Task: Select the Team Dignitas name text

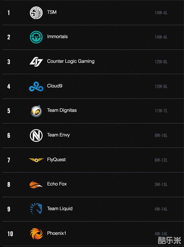Action: tap(62, 110)
